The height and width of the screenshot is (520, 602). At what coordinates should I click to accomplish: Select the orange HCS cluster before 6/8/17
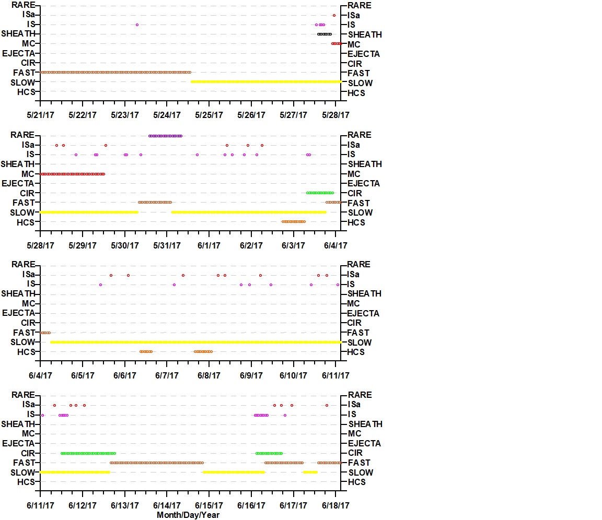click(x=203, y=352)
